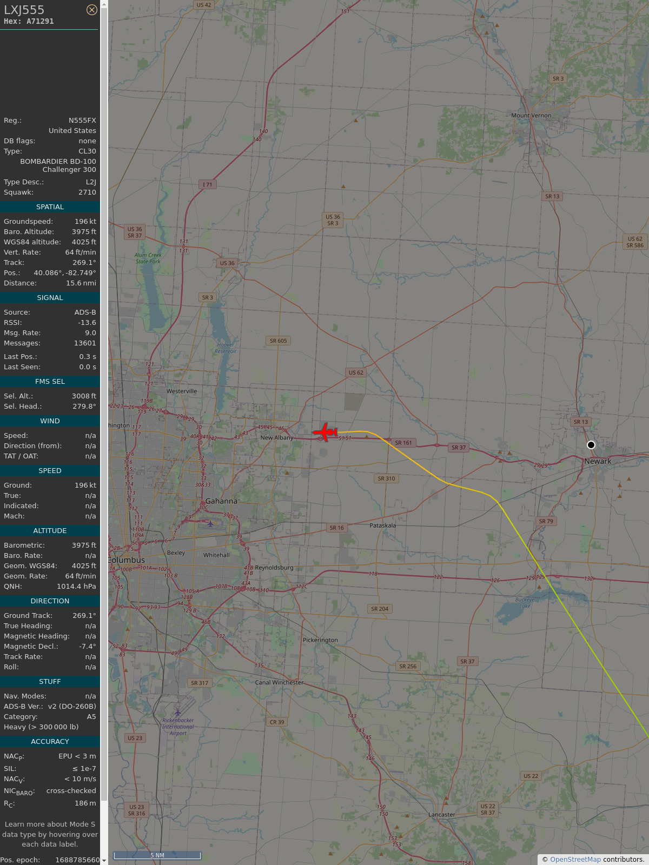Click the ACCURACY section header
649x865 pixels.
[50, 742]
